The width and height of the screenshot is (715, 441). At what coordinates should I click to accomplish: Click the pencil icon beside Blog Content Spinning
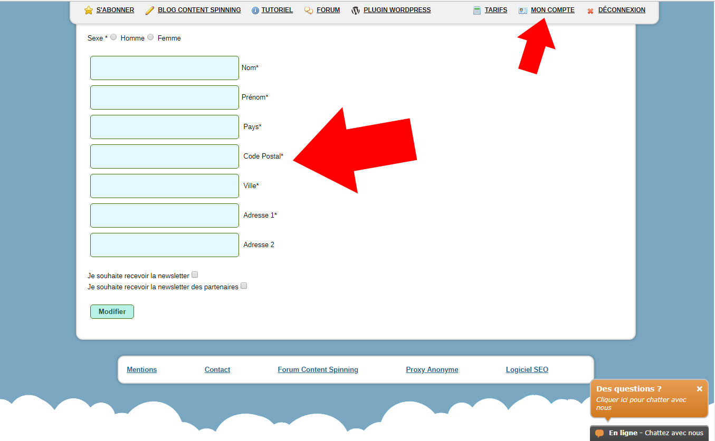(x=150, y=11)
